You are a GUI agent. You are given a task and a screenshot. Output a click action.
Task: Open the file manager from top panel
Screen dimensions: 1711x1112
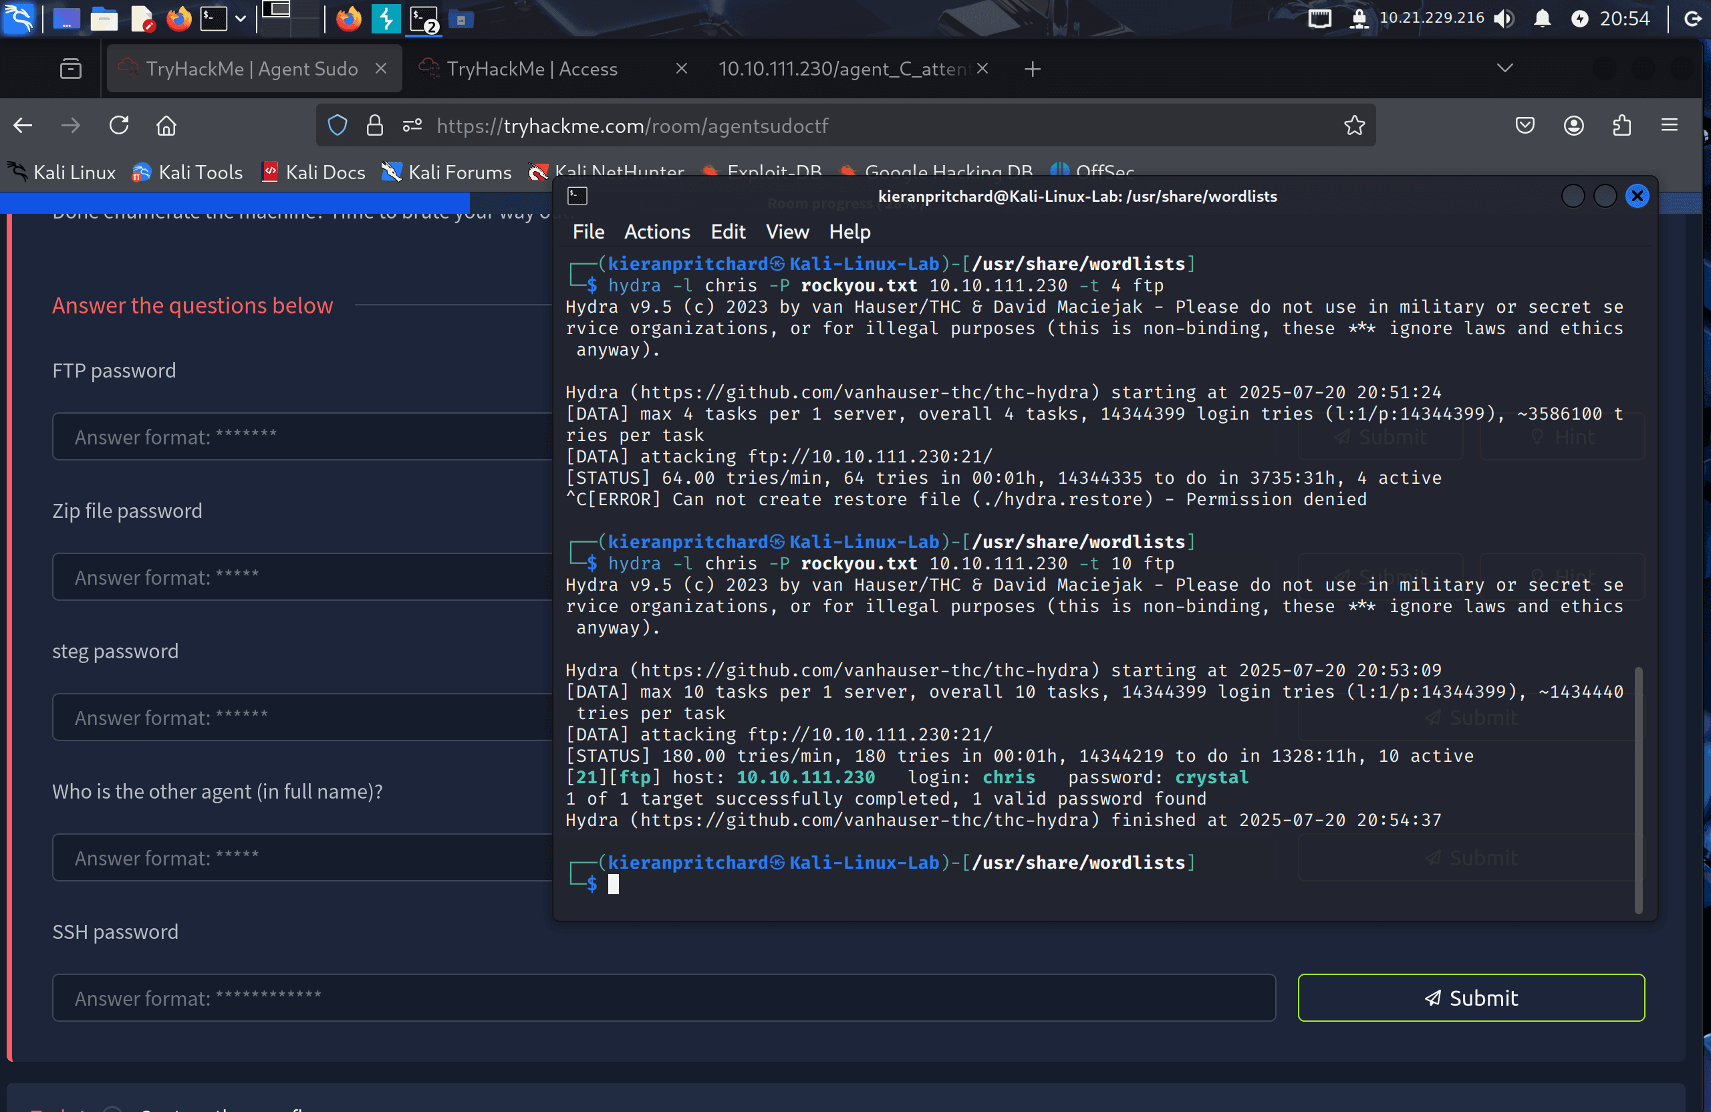click(x=104, y=19)
